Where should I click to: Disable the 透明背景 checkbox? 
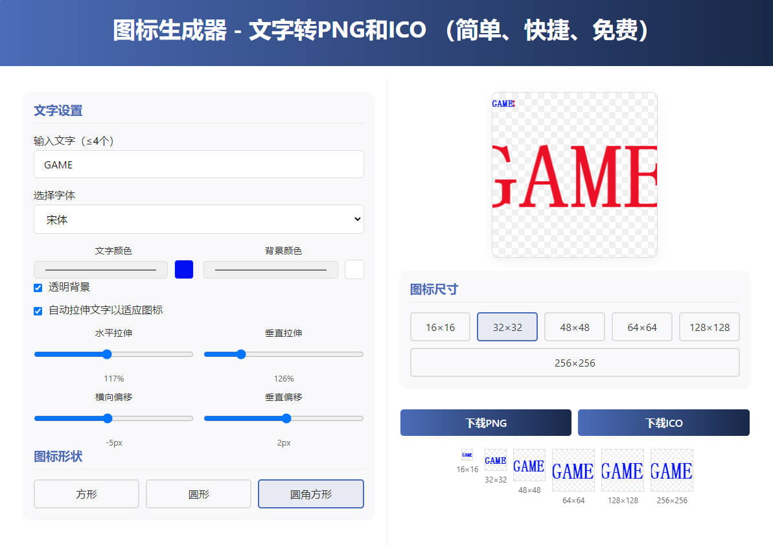click(38, 288)
